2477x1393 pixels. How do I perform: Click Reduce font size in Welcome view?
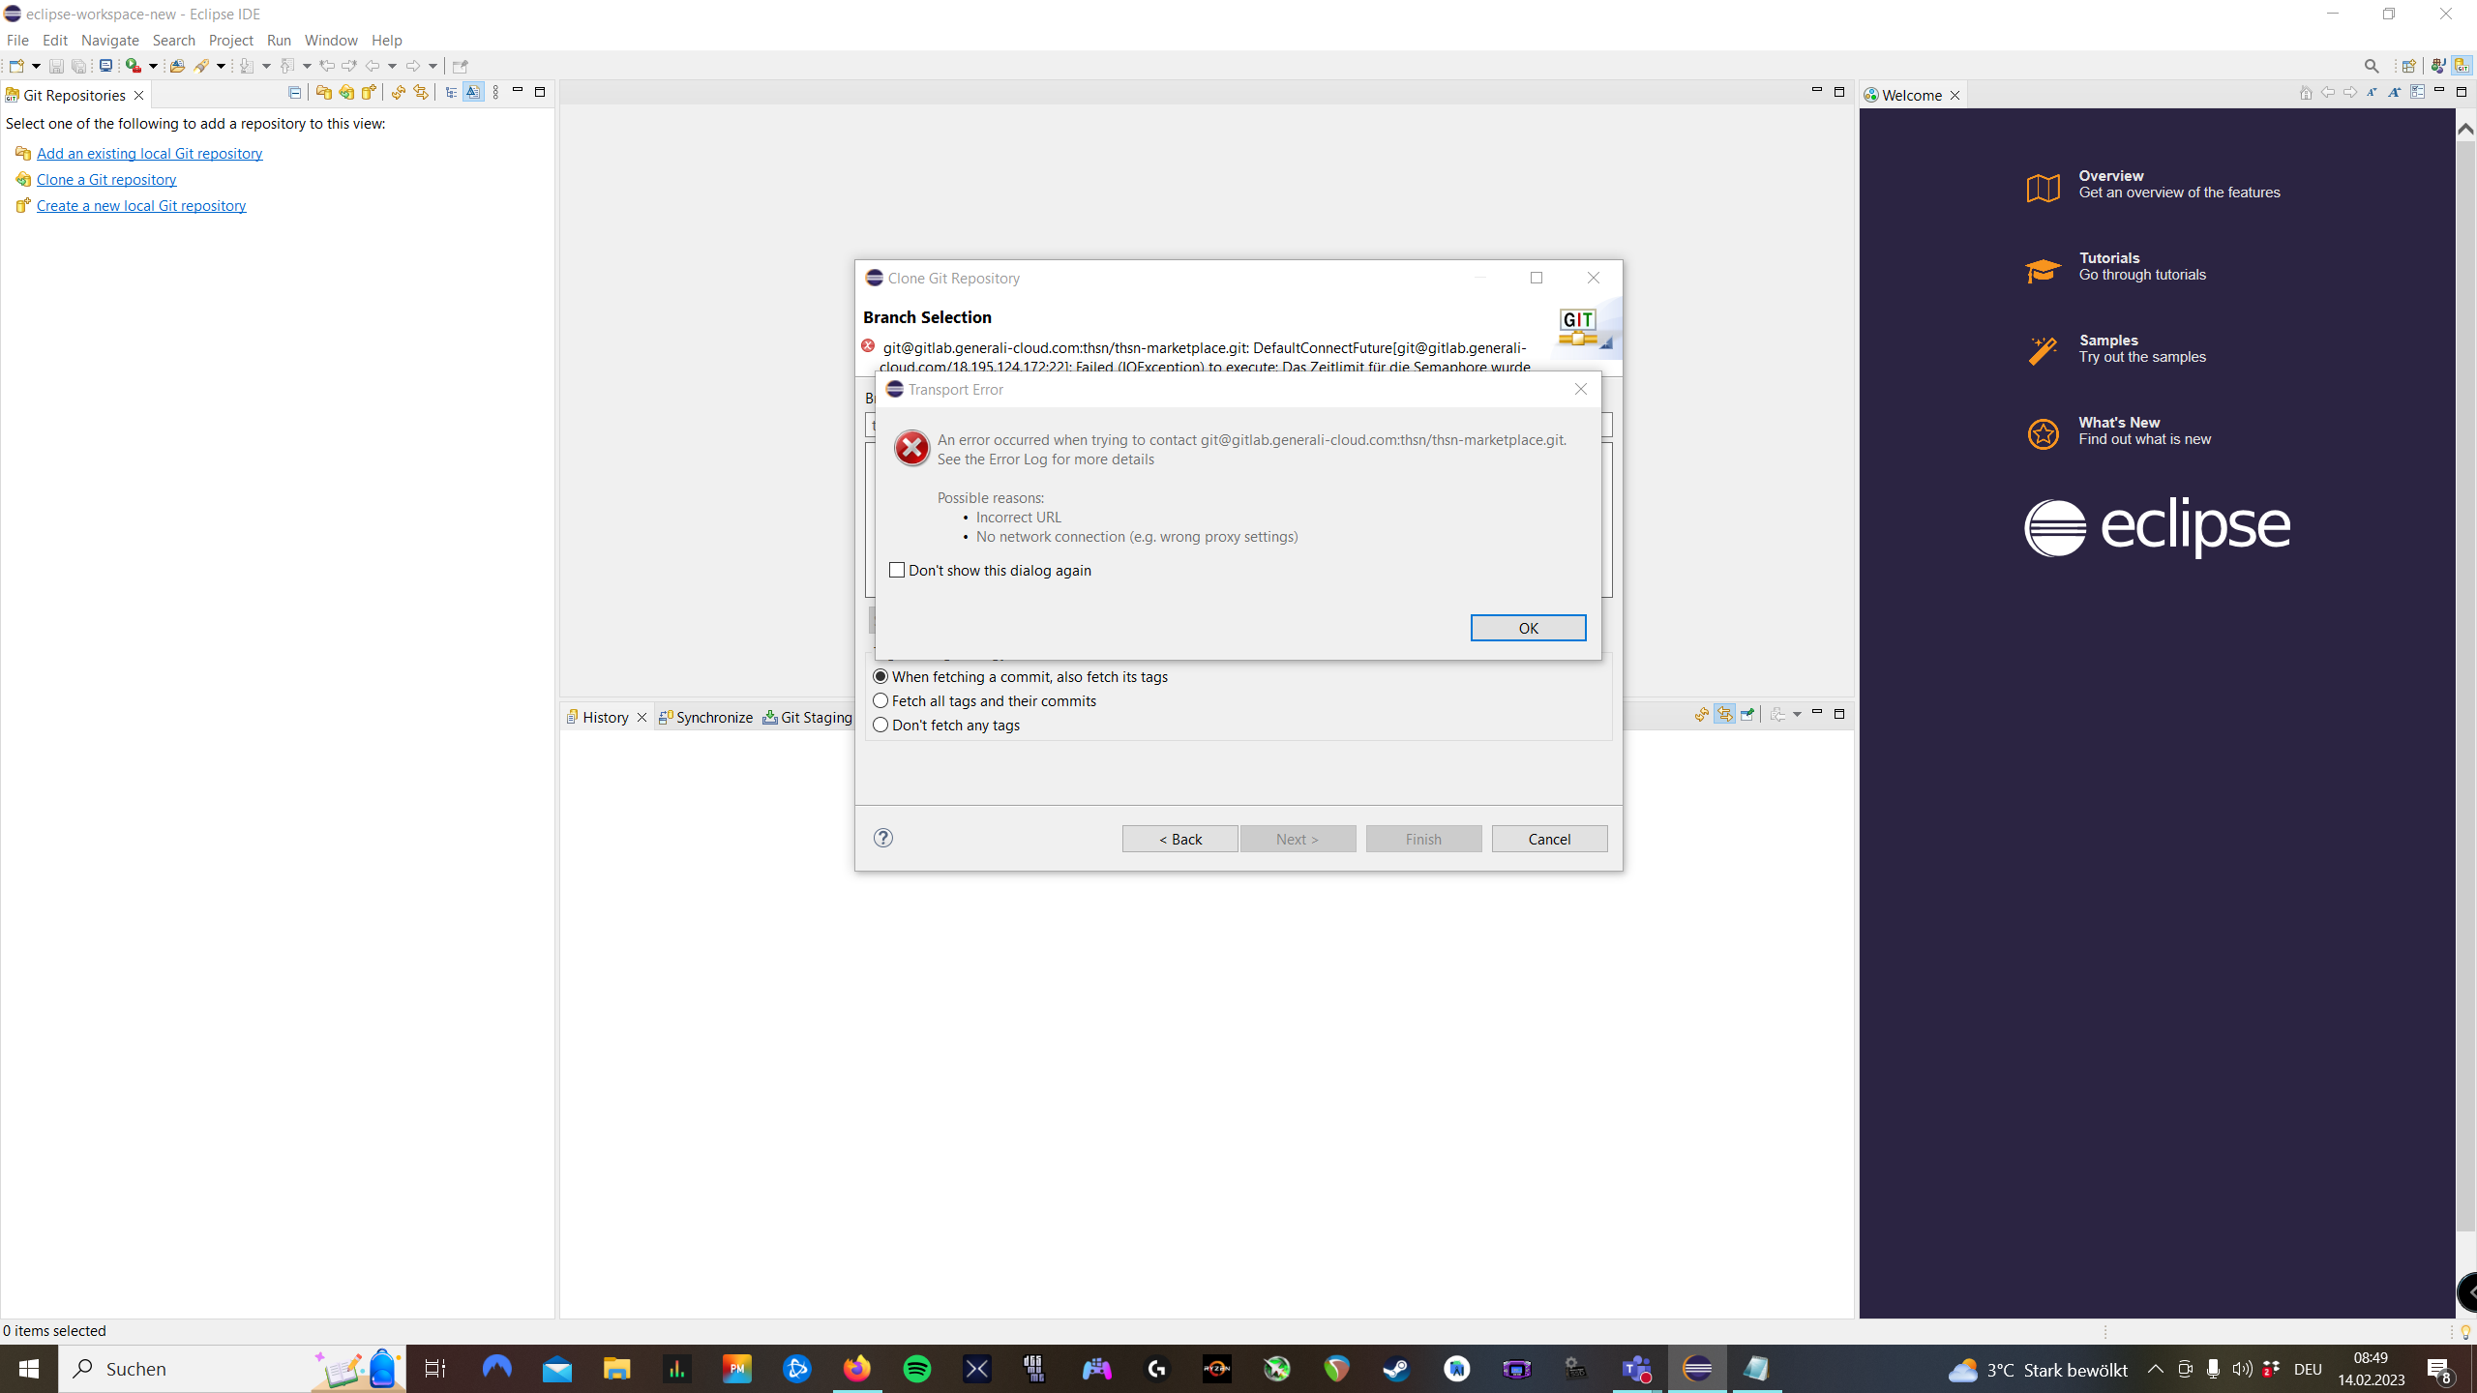pyautogui.click(x=2372, y=93)
